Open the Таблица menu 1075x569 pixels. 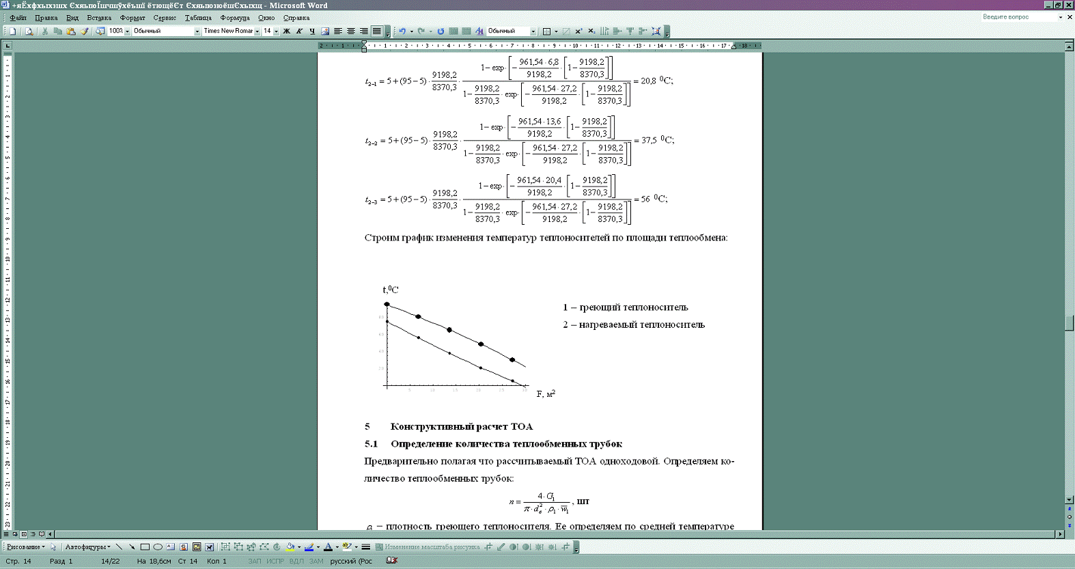pyautogui.click(x=198, y=18)
